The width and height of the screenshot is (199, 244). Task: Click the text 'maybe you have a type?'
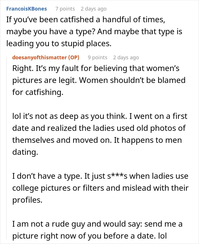click(x=51, y=32)
